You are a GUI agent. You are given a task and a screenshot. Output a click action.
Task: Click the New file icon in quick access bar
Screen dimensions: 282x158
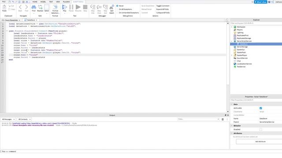click(x=9, y=2)
